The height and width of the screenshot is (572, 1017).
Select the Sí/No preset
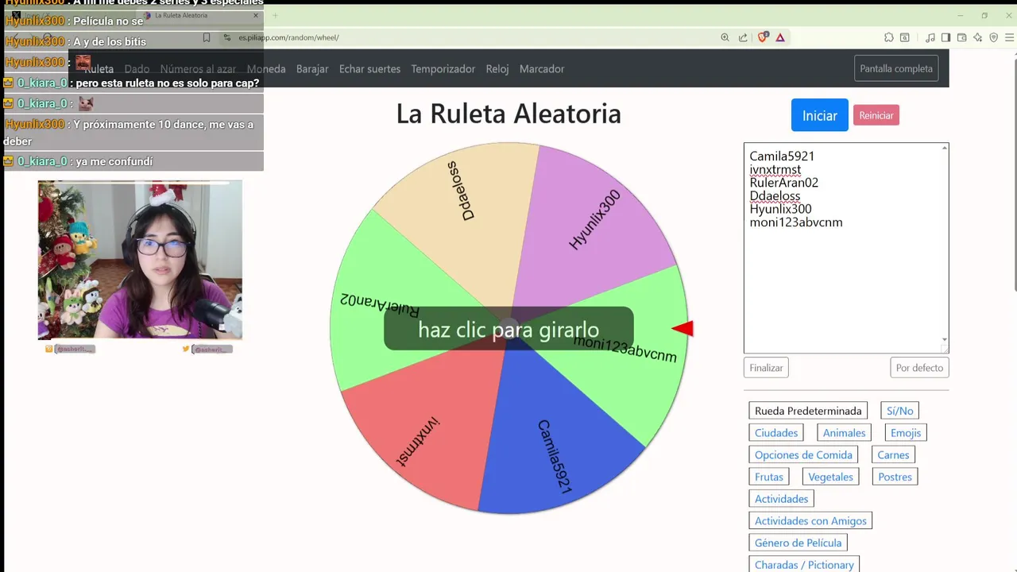point(899,411)
